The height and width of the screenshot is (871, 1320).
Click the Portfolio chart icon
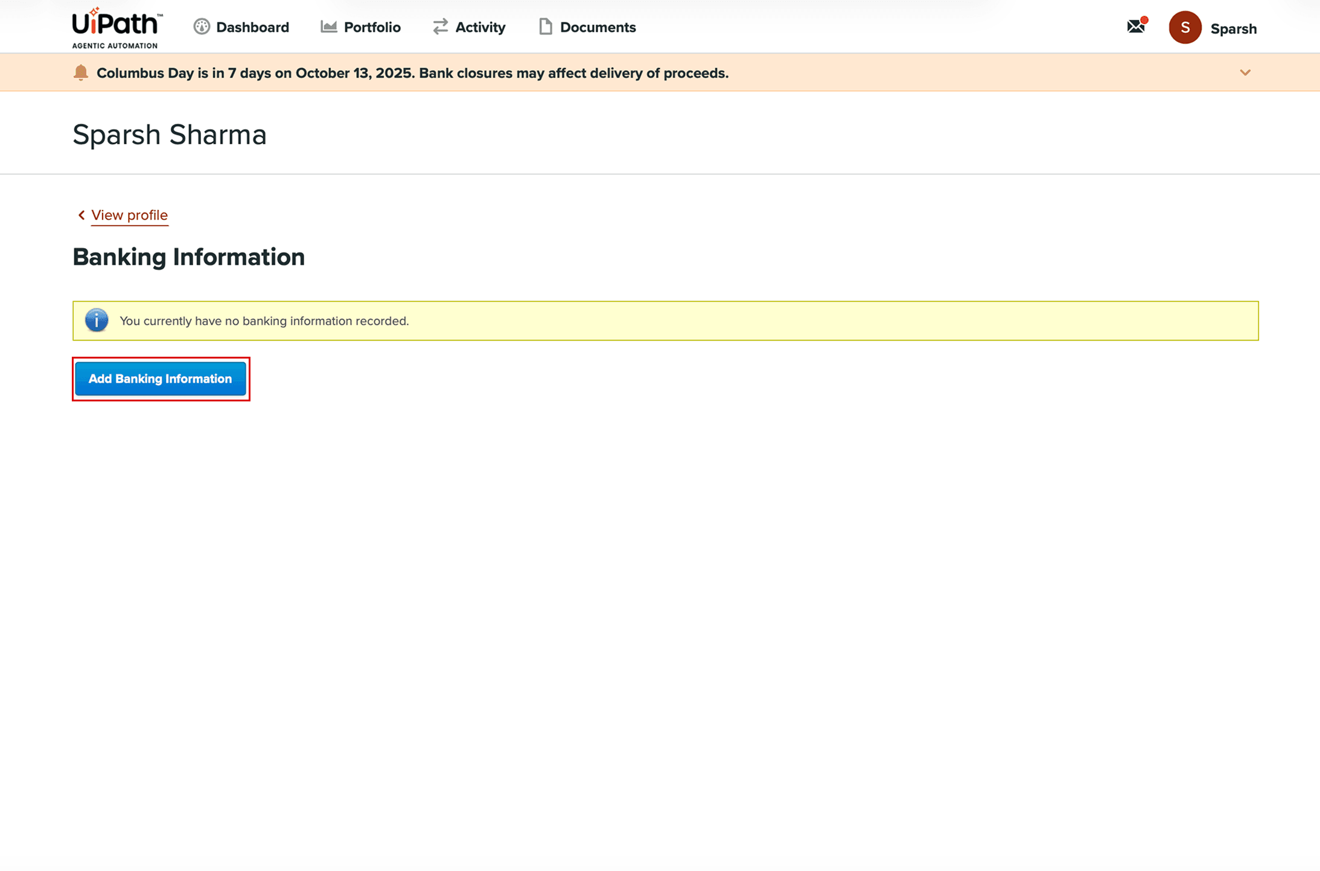(328, 27)
